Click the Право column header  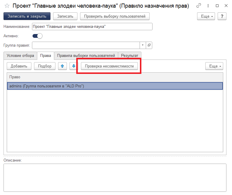(x=115, y=77)
